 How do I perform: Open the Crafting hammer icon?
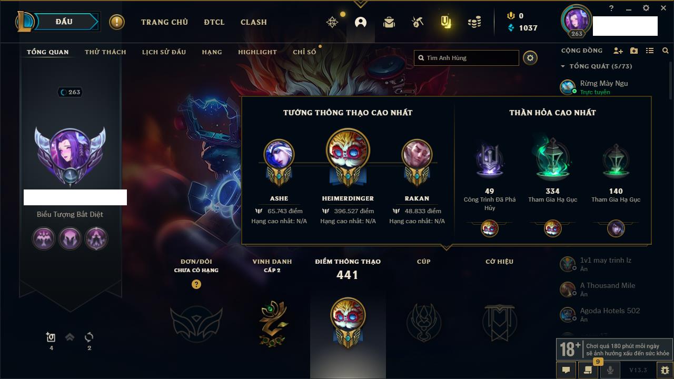coord(418,22)
